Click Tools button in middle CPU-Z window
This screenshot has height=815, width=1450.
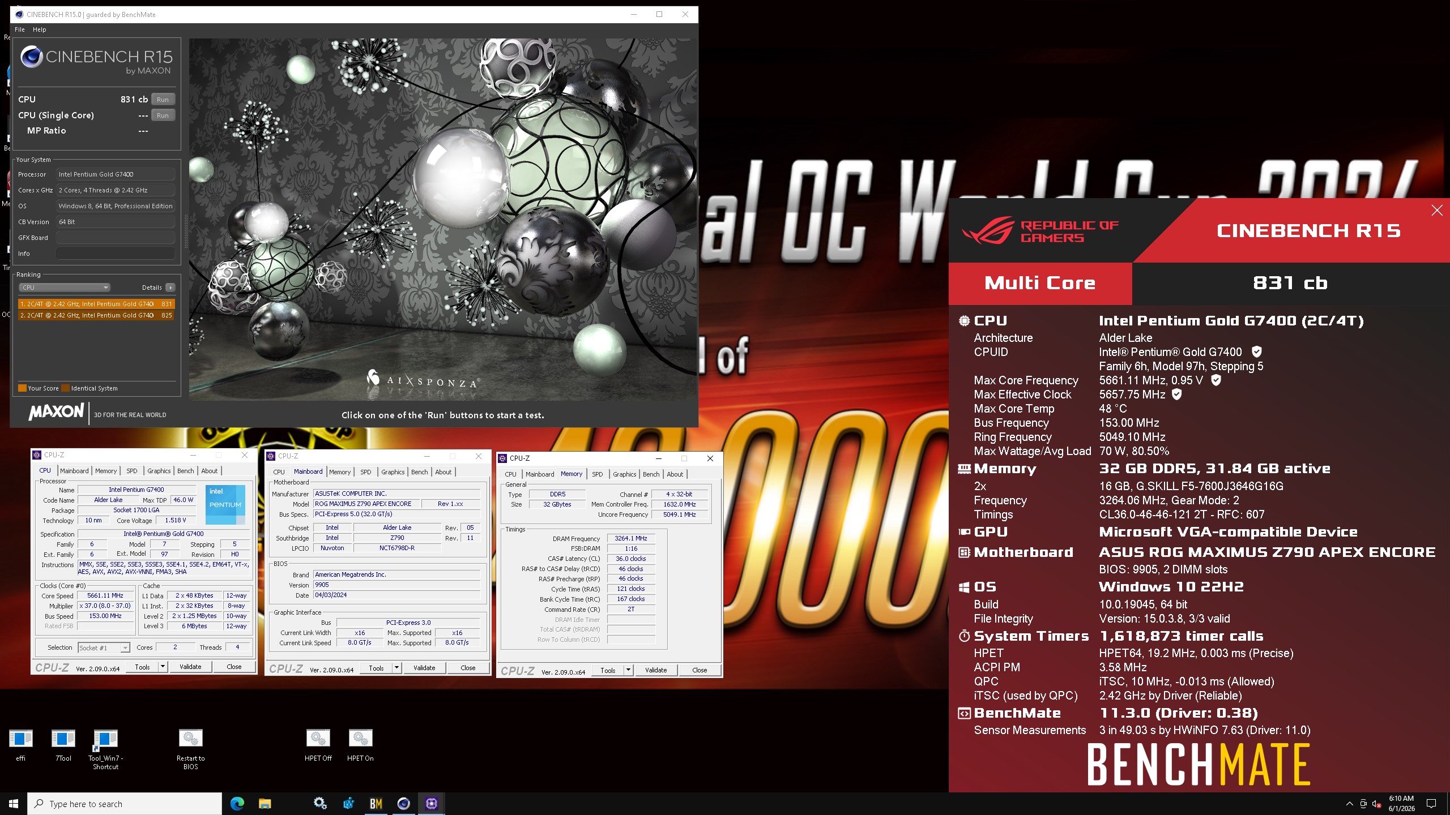pos(377,668)
